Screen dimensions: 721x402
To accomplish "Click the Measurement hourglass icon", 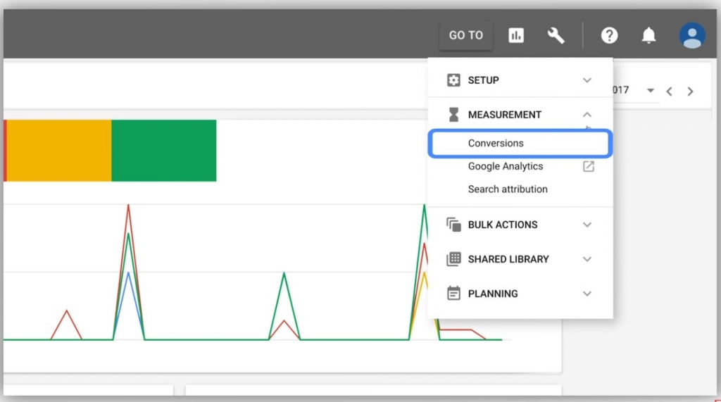I will (453, 115).
